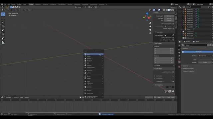Image resolution: width=213 pixels, height=119 pixels.
Task: Choose Mesh in the Add menu
Action: [94, 54]
